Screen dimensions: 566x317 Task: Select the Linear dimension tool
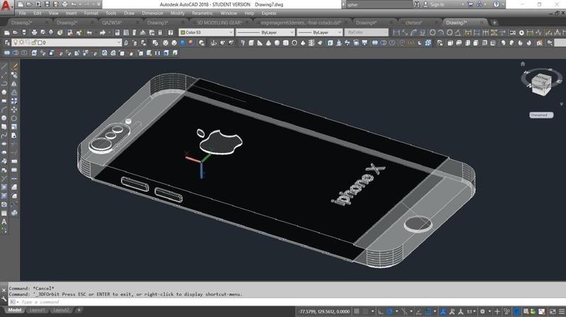[396, 33]
